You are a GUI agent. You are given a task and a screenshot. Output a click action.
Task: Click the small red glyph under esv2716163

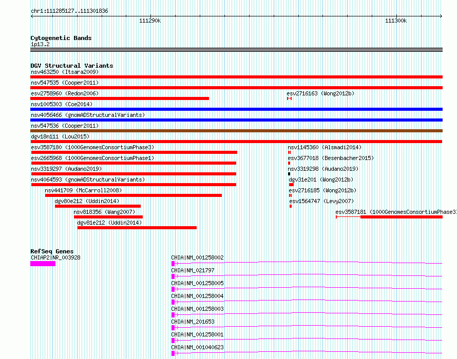coord(289,98)
